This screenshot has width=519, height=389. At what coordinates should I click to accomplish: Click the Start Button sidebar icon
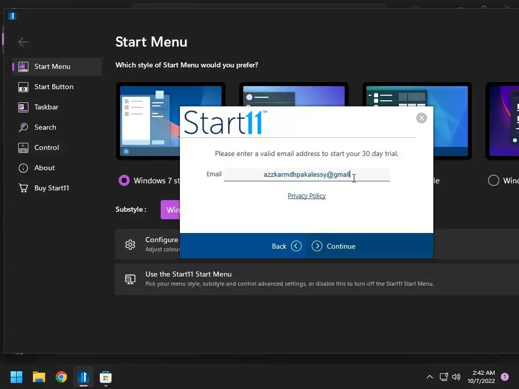coord(23,87)
